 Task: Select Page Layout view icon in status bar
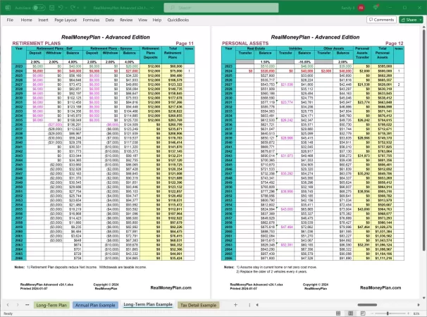click(352, 313)
